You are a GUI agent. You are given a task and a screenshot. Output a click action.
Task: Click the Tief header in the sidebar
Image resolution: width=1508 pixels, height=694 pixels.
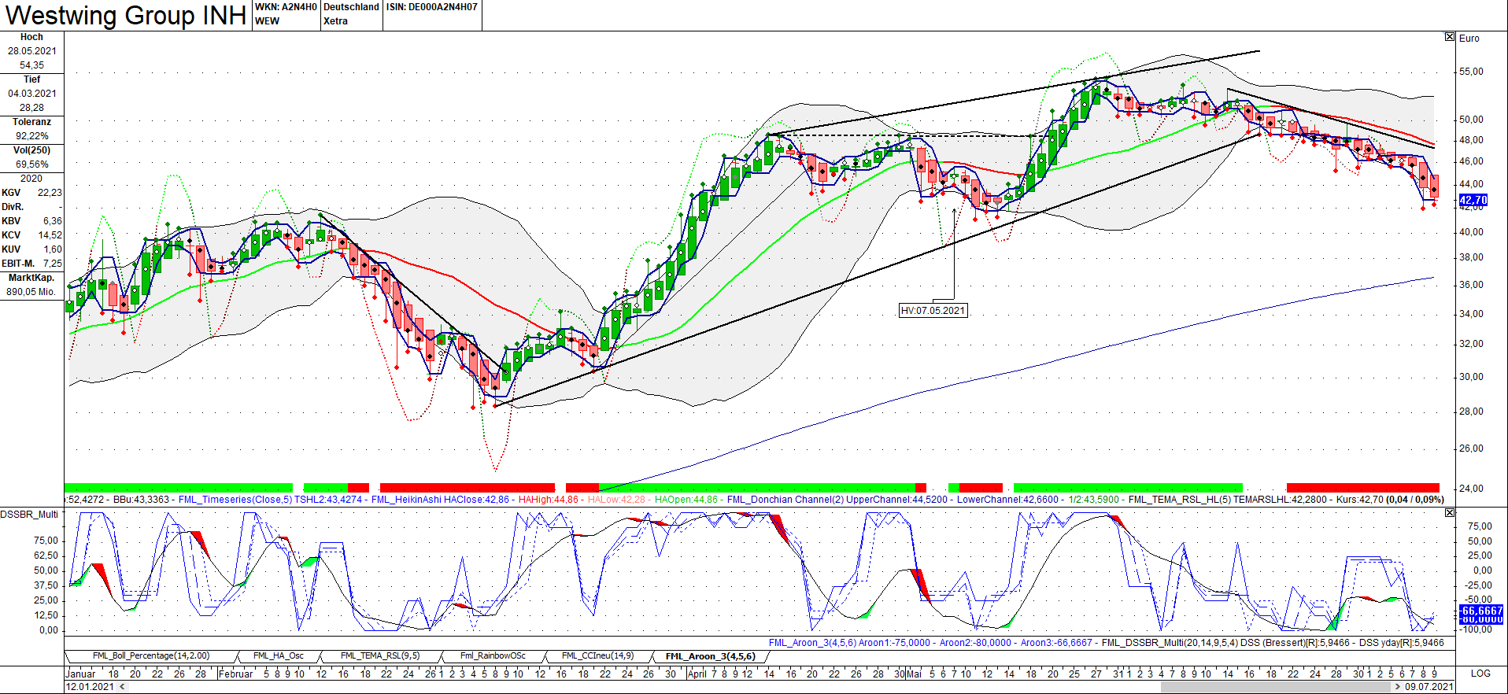click(x=31, y=79)
